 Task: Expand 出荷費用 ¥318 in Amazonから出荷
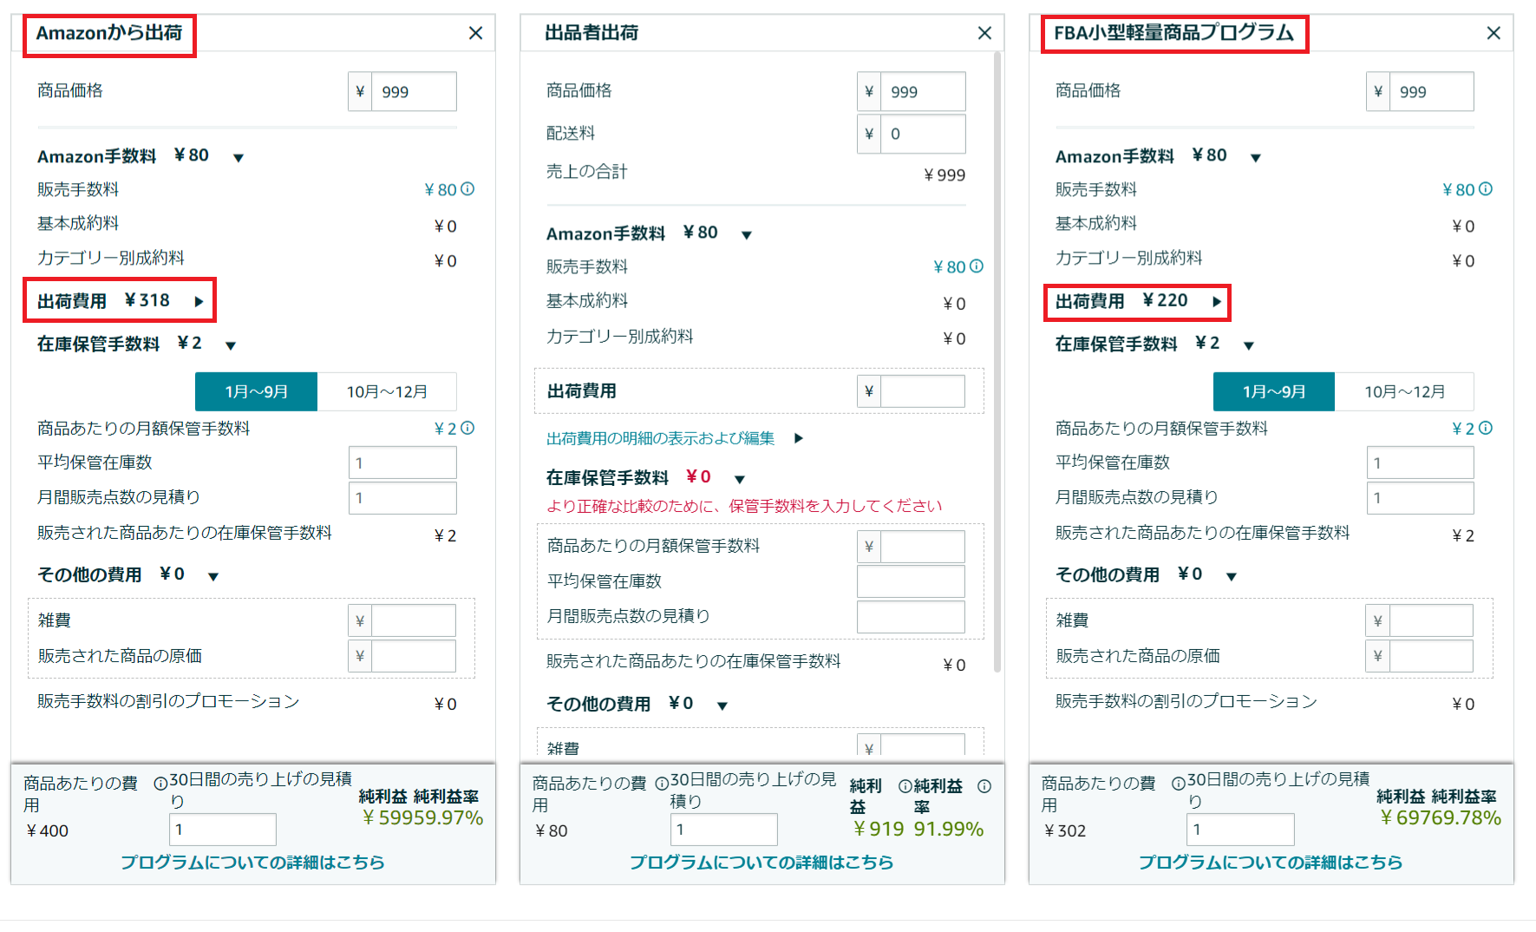click(199, 302)
